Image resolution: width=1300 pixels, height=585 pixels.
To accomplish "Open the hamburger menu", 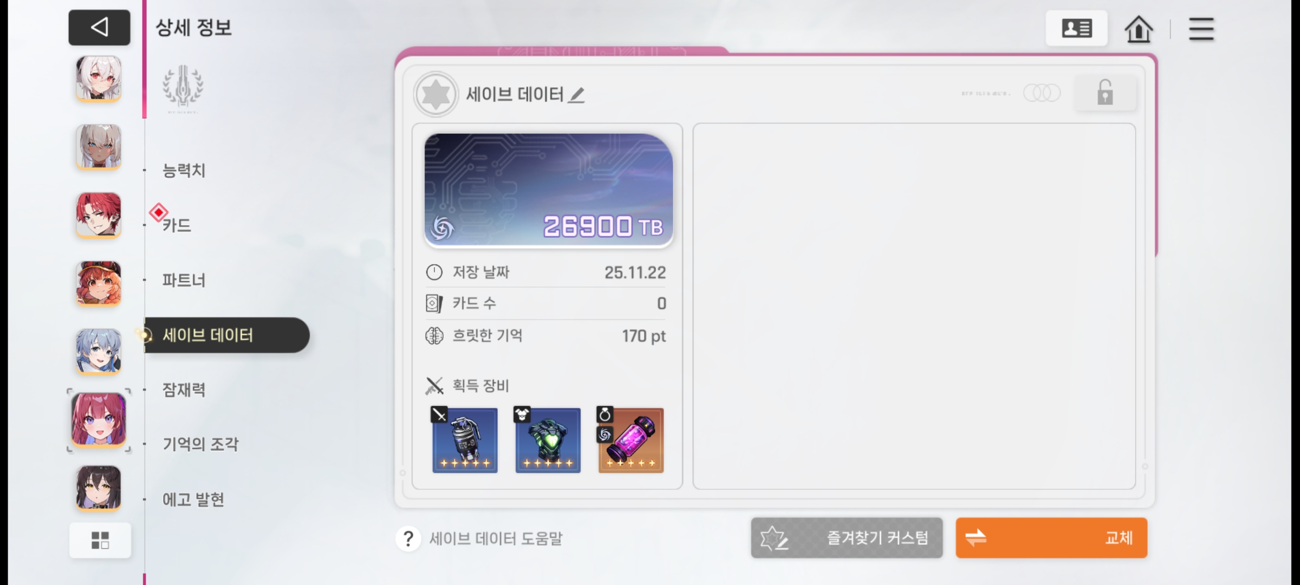I will tap(1201, 29).
